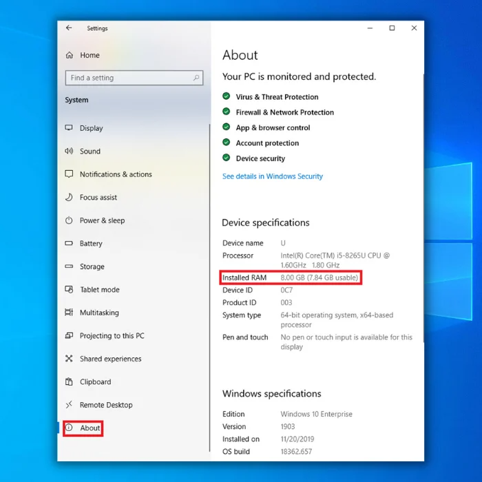Go to Tablet mode settings
482x482 pixels.
[99, 290]
